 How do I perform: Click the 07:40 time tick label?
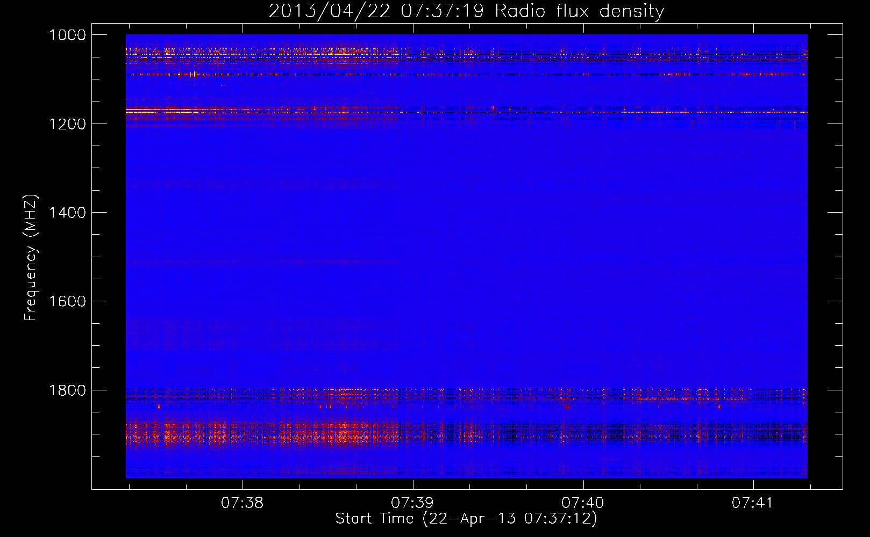[583, 503]
